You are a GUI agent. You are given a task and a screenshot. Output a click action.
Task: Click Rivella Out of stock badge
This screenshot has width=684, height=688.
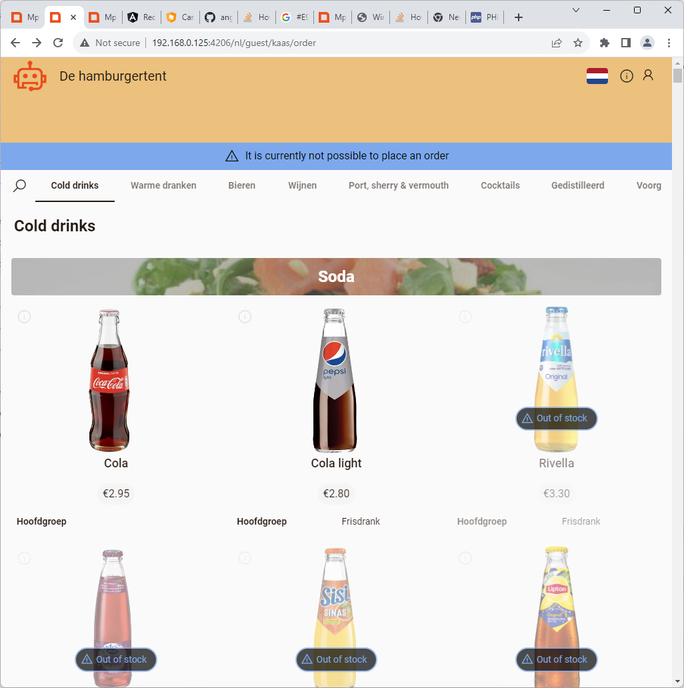[556, 418]
